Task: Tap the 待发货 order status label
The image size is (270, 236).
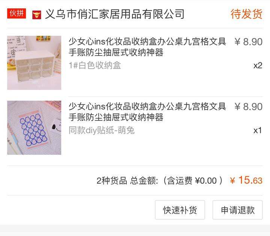Action: point(246,14)
